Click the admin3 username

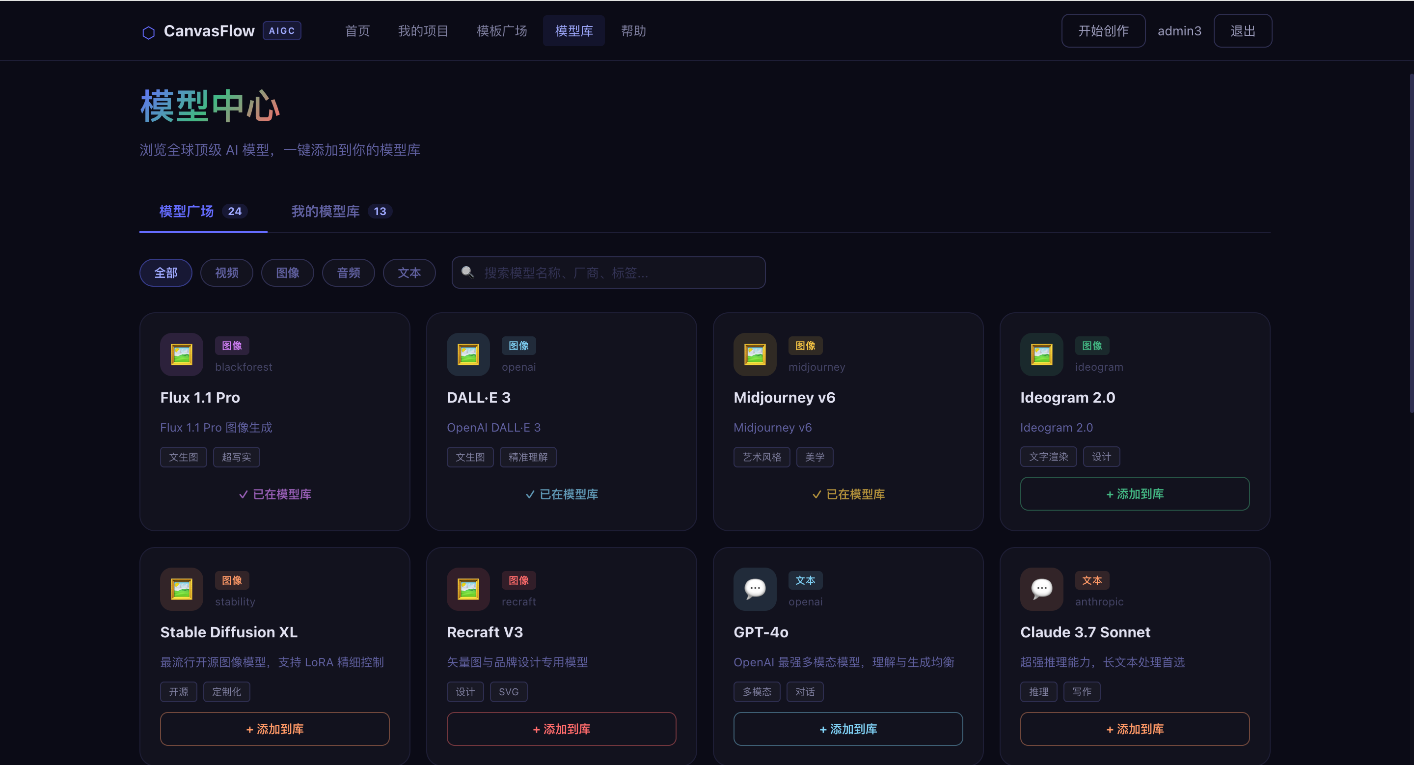(x=1179, y=31)
